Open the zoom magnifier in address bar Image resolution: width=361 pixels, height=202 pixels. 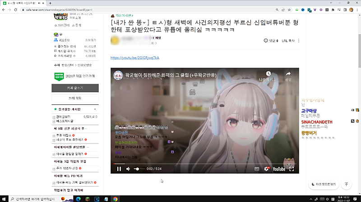tap(277, 10)
